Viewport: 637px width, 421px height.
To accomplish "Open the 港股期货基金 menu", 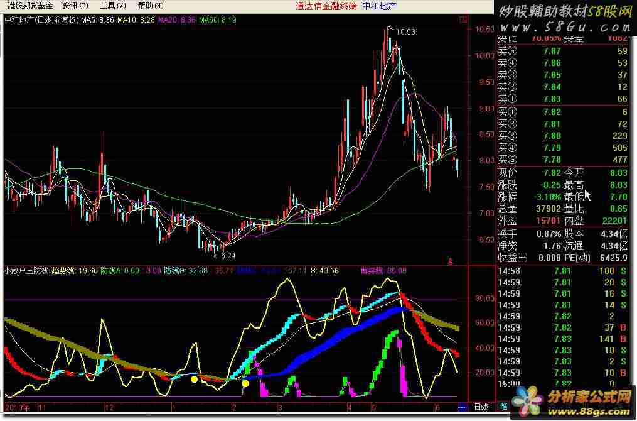I will click(x=30, y=6).
